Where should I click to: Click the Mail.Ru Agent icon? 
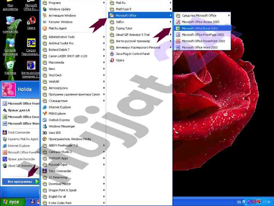(x=45, y=28)
